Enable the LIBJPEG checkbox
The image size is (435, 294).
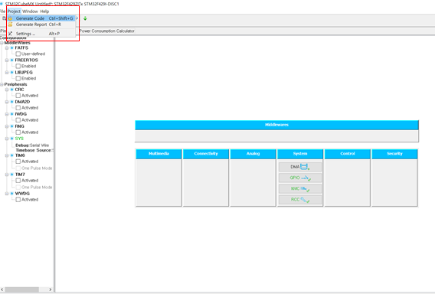(x=18, y=78)
